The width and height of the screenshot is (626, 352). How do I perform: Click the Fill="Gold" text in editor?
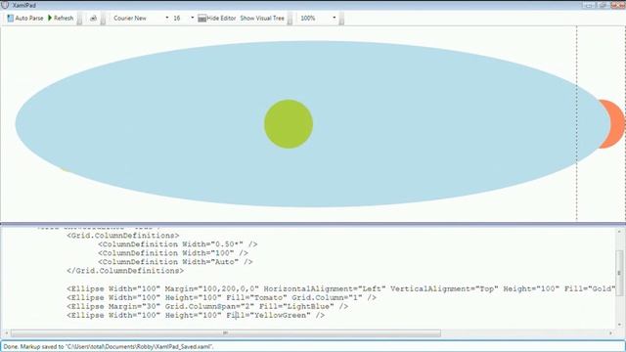(590, 288)
